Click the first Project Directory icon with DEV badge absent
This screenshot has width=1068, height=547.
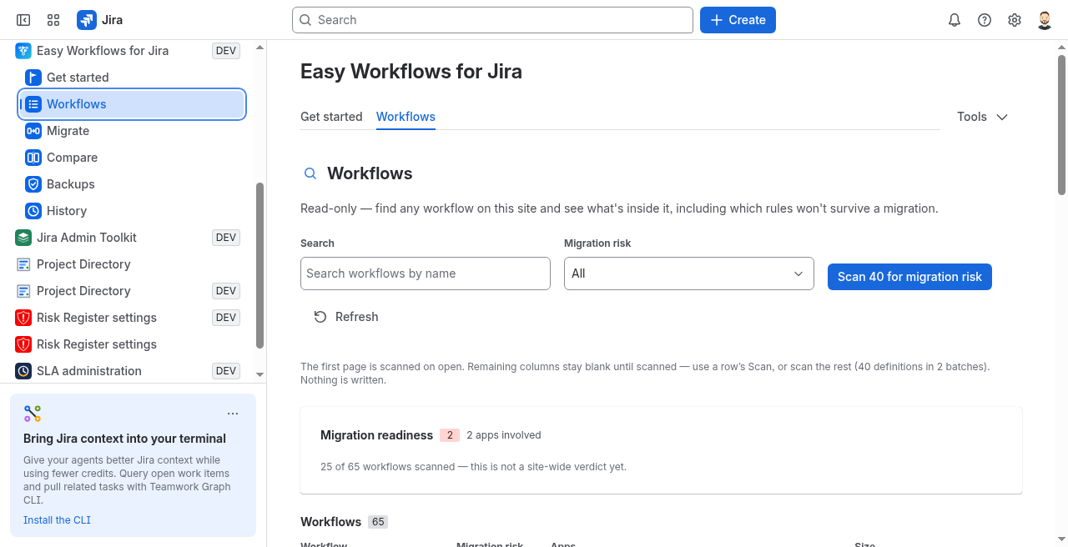(23, 264)
